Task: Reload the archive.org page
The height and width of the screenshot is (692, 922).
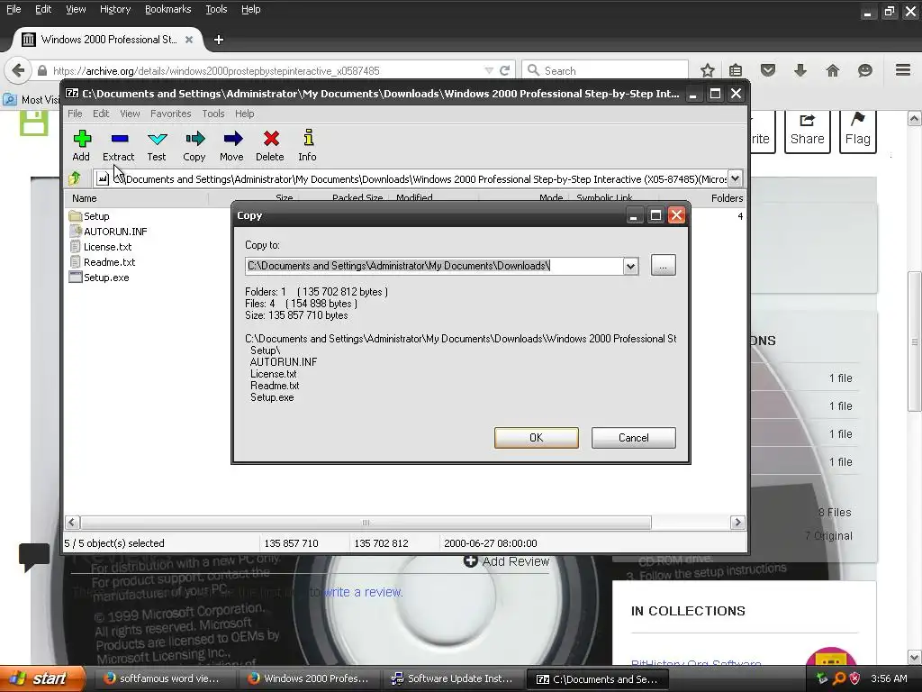Action: pyautogui.click(x=504, y=70)
